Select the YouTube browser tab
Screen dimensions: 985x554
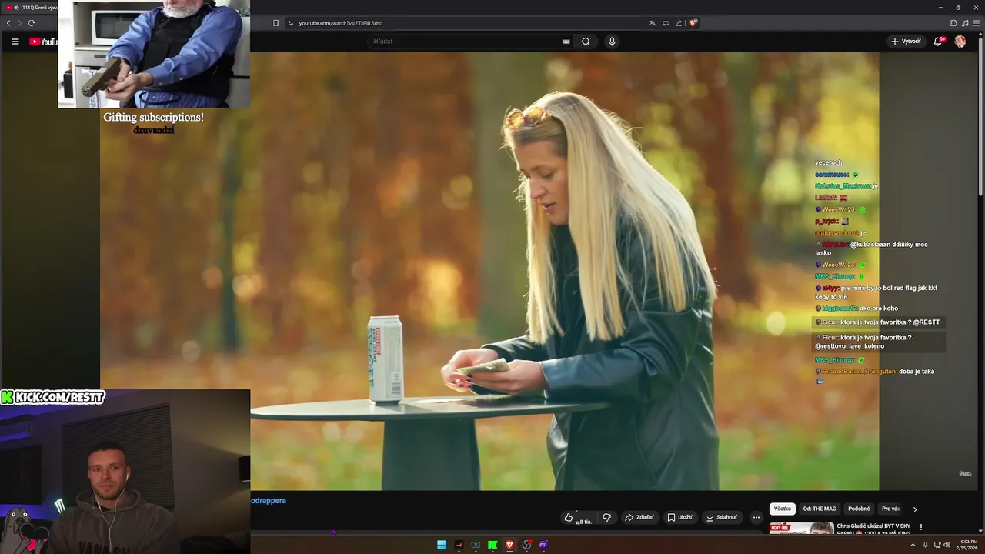31,8
